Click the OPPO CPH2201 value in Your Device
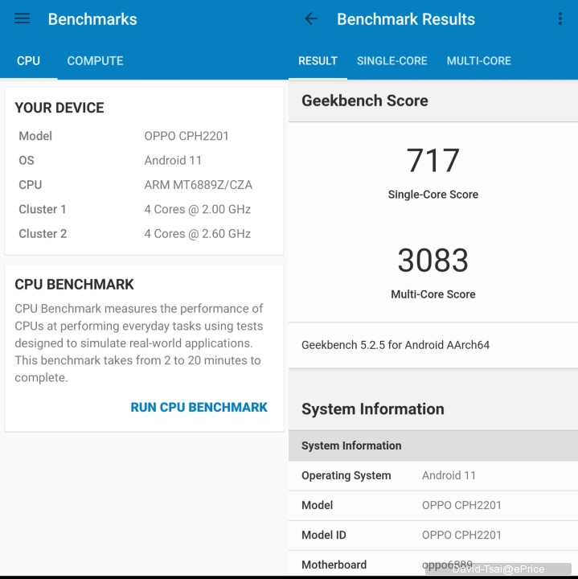The image size is (578, 579). [x=187, y=136]
